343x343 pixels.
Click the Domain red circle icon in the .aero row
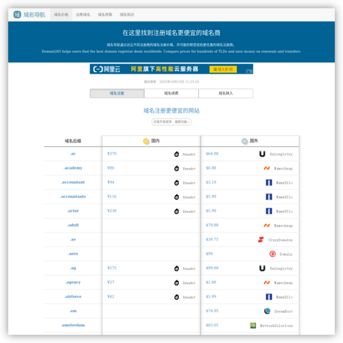273,254
